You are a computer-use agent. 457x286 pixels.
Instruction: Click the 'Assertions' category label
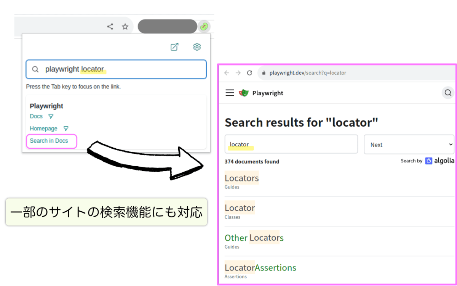(235, 276)
